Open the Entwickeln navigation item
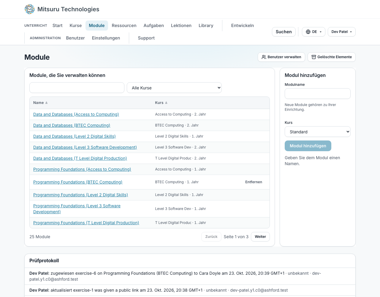The image size is (380, 297). coord(243,26)
